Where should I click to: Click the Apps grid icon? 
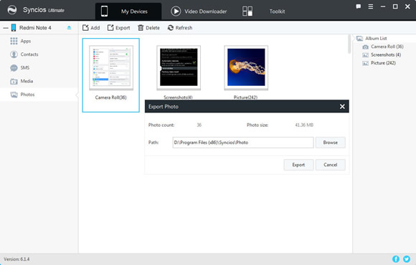click(14, 41)
